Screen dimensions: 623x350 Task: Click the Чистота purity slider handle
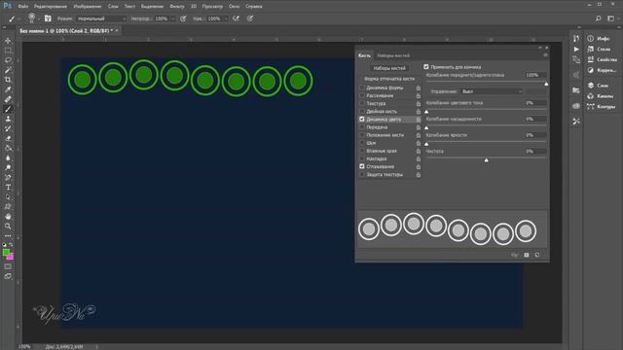click(487, 159)
